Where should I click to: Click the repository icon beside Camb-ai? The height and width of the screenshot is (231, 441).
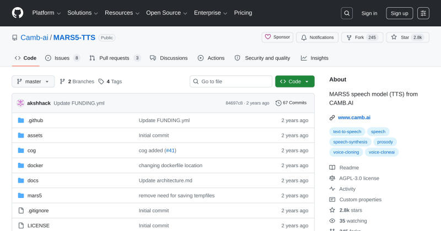pos(15,37)
